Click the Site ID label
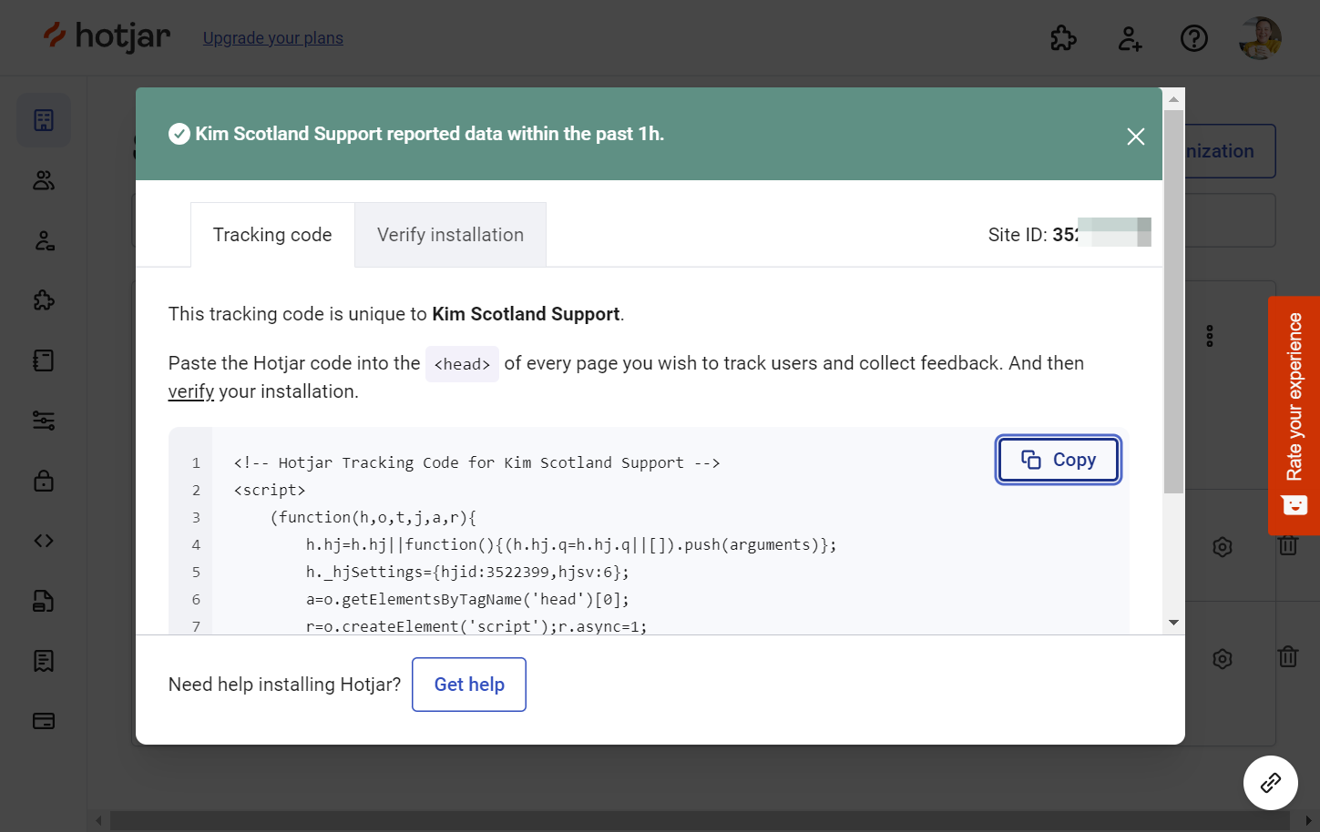The height and width of the screenshot is (832, 1320). click(1018, 235)
